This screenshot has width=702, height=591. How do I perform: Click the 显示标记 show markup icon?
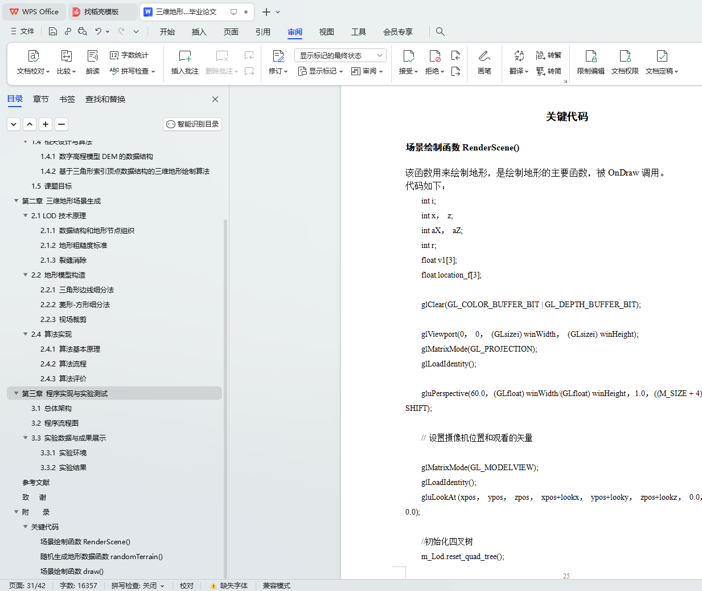pyautogui.click(x=302, y=71)
